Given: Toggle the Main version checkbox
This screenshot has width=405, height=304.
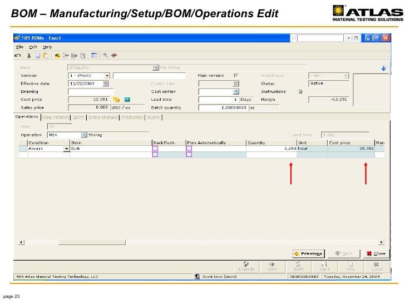Looking at the screenshot, I should [236, 76].
